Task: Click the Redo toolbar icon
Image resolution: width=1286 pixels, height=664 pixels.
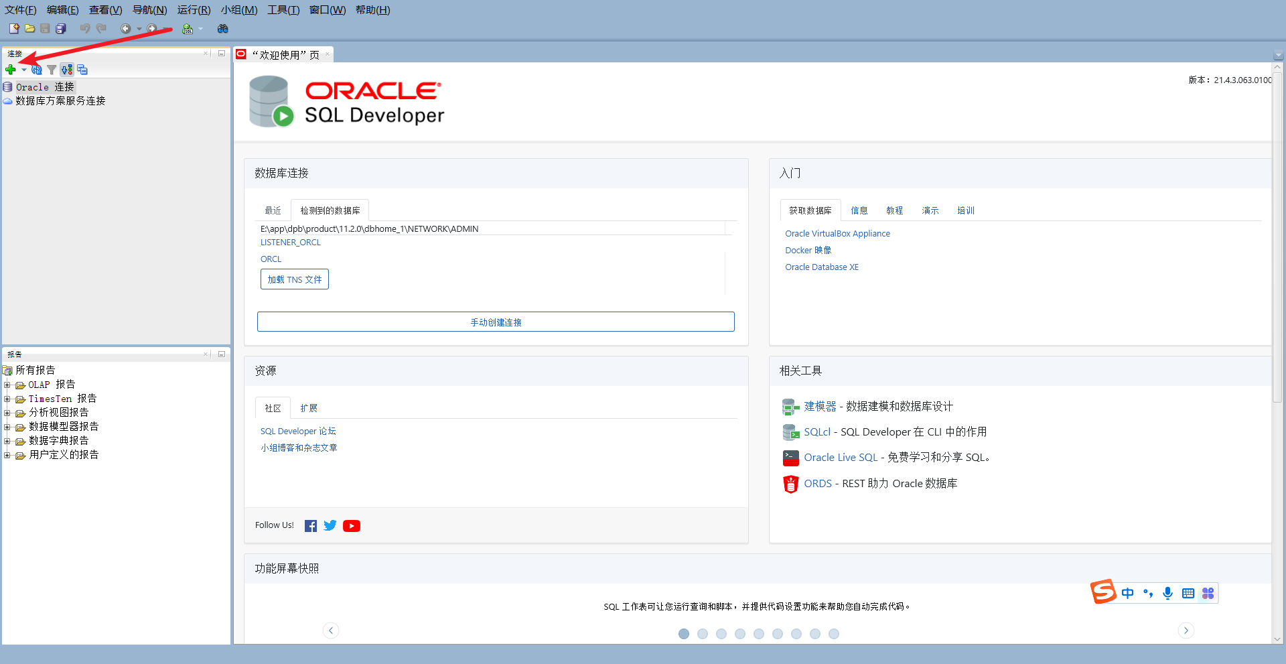Action: coord(101,29)
